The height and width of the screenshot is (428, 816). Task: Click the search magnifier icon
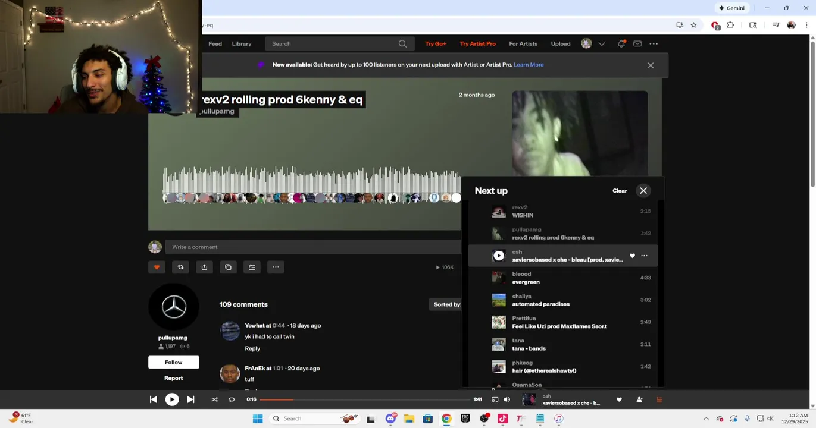pyautogui.click(x=402, y=43)
